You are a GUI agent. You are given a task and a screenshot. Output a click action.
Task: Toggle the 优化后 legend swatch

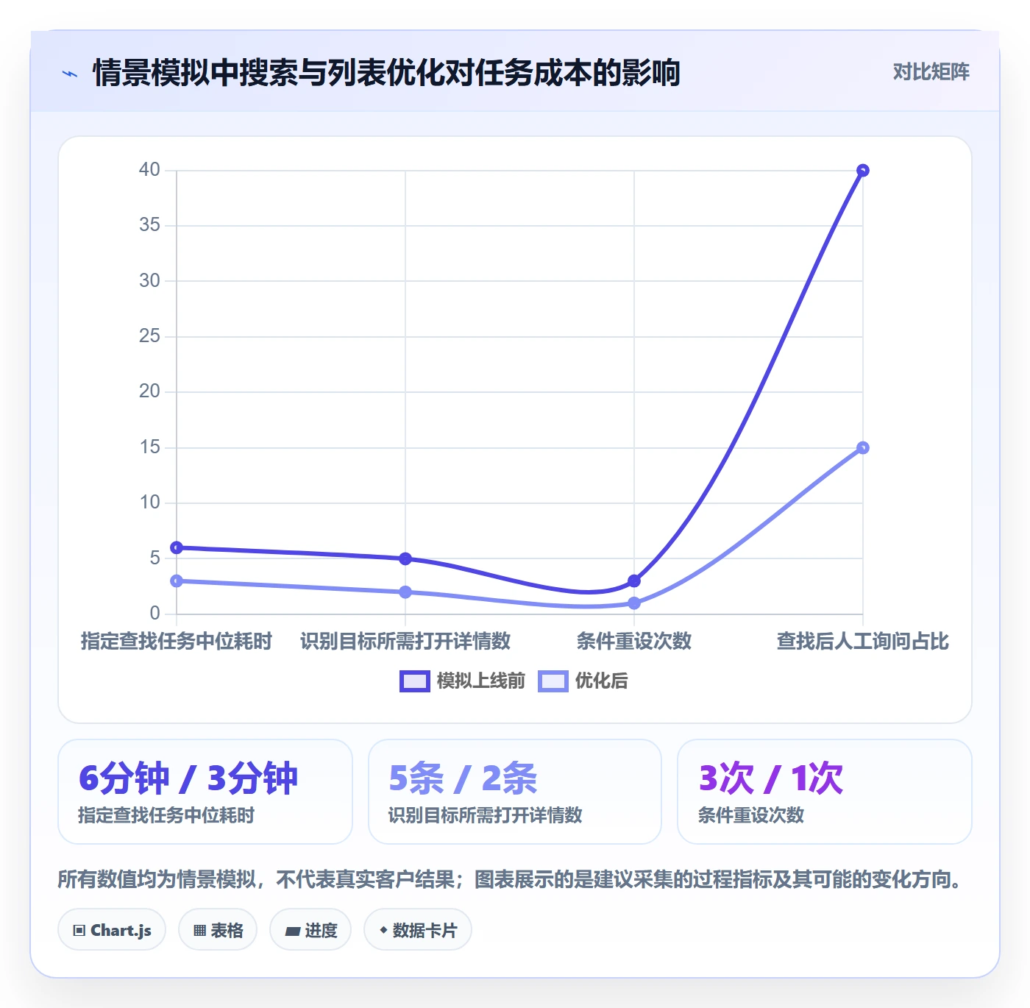553,681
